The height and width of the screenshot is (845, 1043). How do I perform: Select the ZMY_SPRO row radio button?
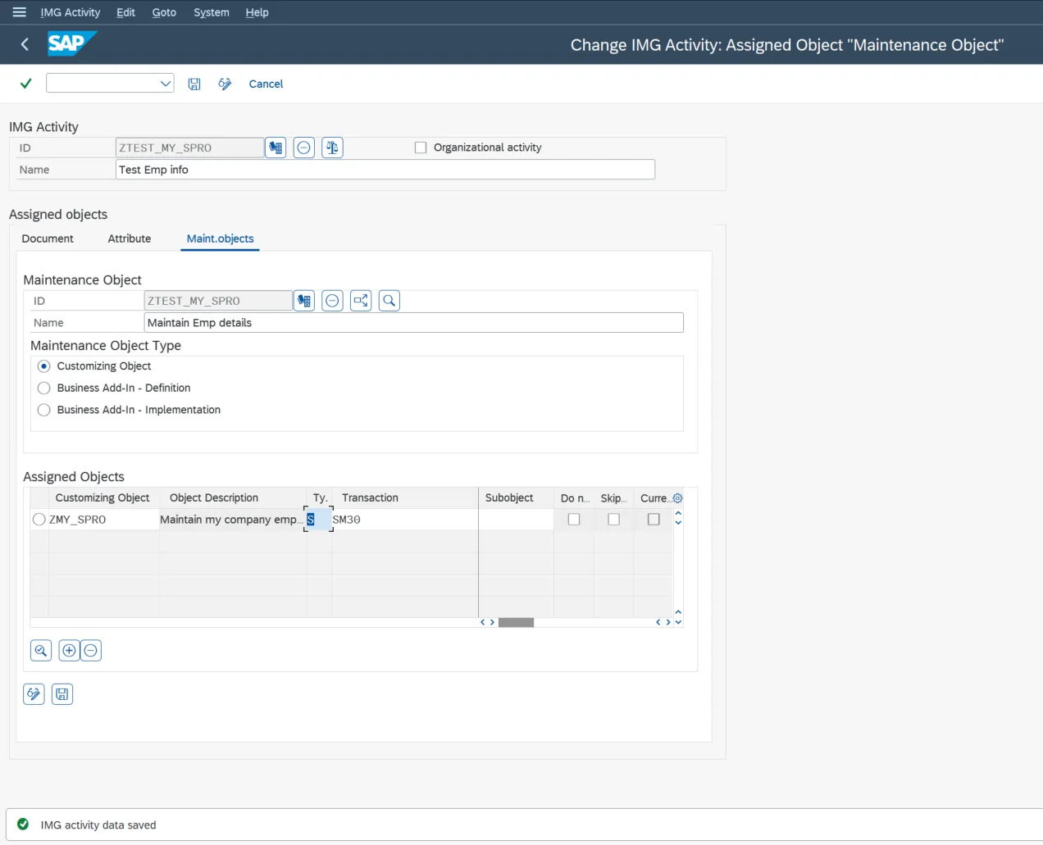tap(39, 519)
